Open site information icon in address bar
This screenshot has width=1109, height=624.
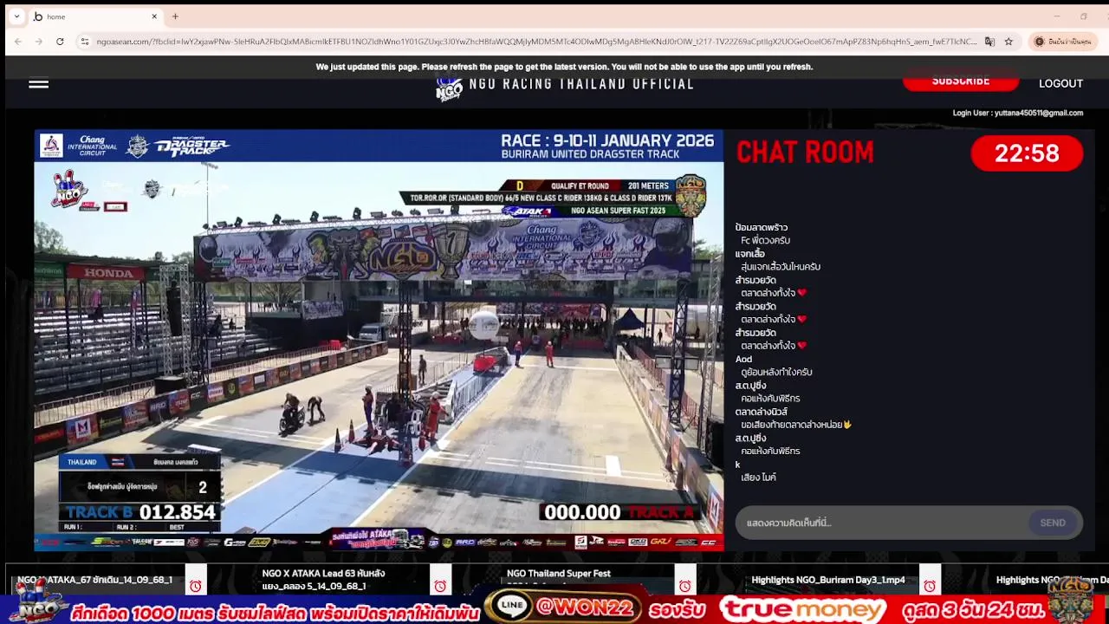click(84, 42)
